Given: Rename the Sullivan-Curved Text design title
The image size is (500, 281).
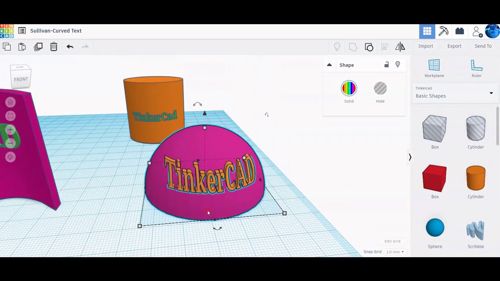Looking at the screenshot, I should point(56,31).
